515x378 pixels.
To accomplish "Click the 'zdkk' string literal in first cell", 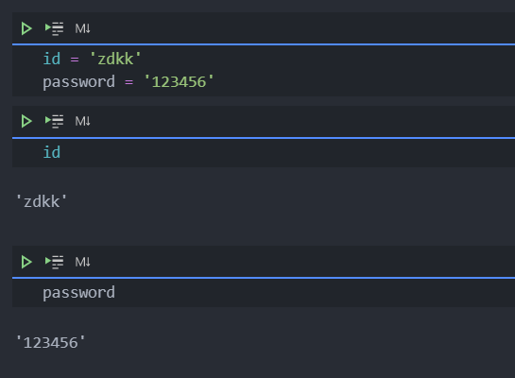I will pyautogui.click(x=115, y=60).
